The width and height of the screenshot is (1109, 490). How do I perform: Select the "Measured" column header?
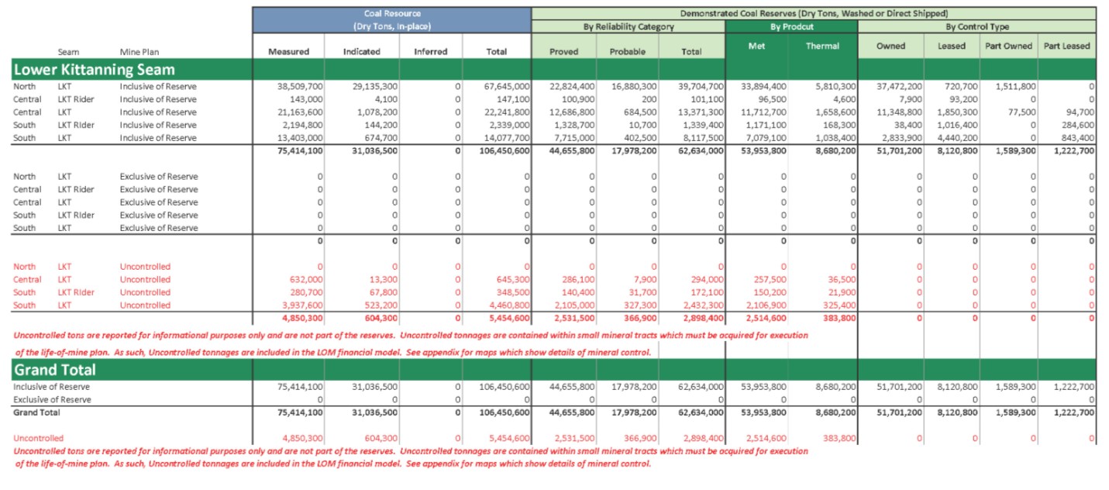pos(288,51)
